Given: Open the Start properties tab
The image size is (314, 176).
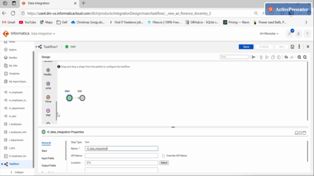Looking at the screenshot, I should tap(44, 151).
